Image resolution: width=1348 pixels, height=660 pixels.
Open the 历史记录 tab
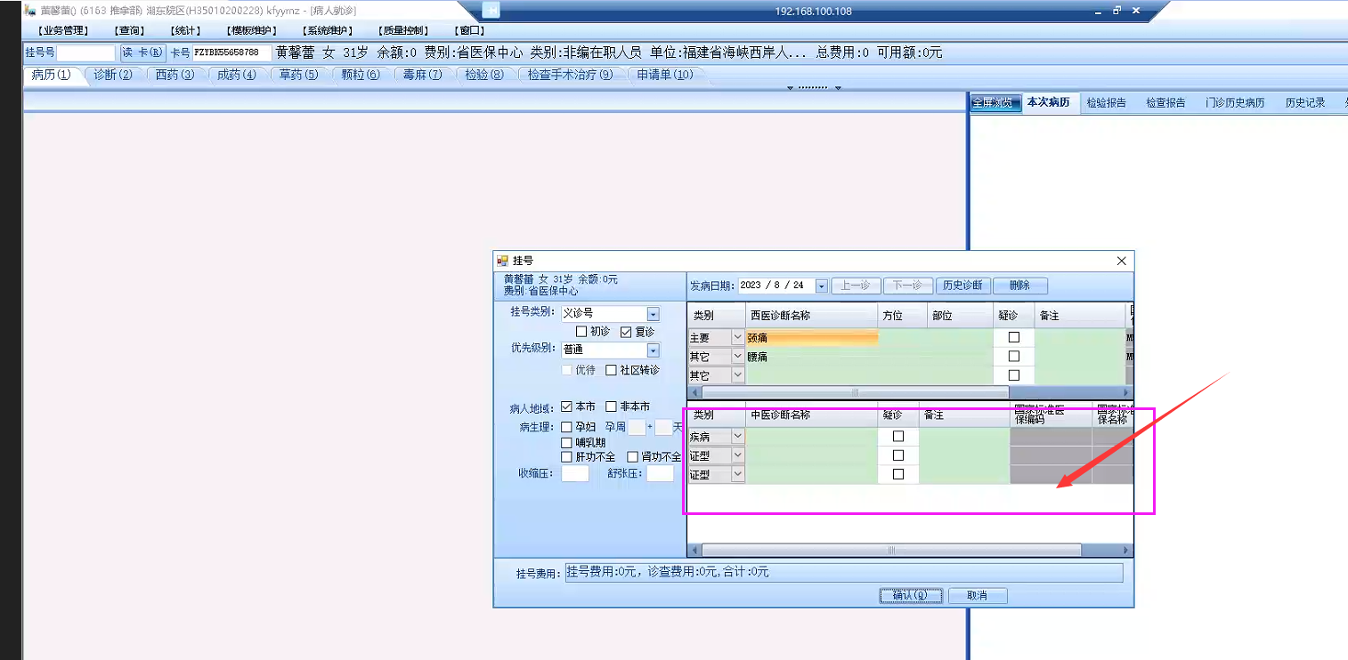[x=1305, y=103]
